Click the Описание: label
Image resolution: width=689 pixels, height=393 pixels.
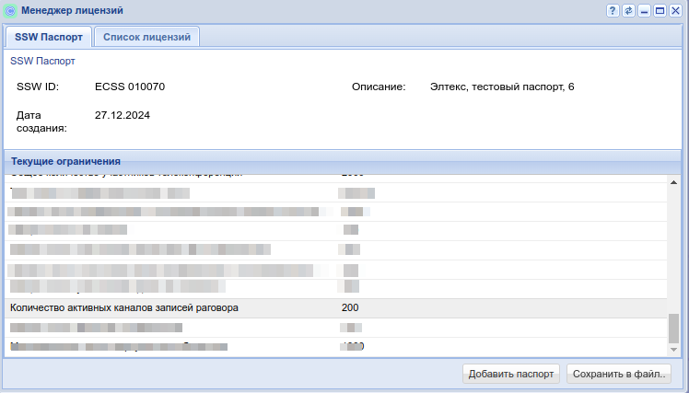tap(379, 87)
